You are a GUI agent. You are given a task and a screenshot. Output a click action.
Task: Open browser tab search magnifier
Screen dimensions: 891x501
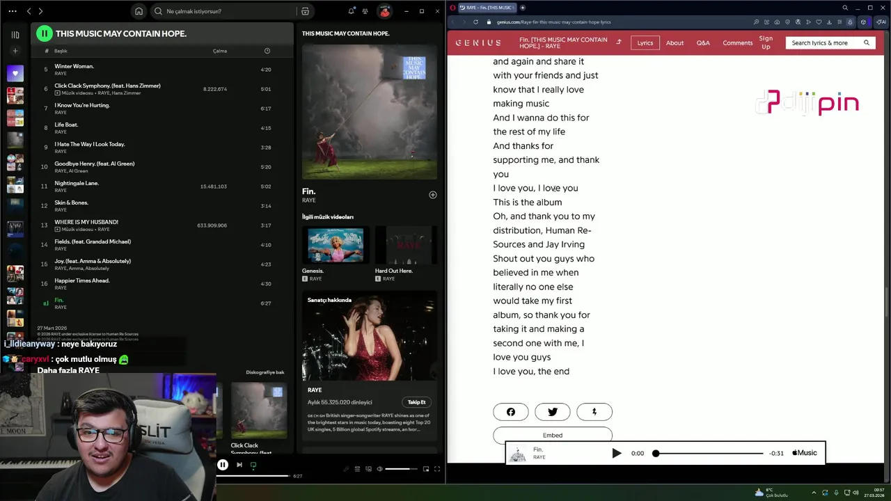click(x=845, y=8)
